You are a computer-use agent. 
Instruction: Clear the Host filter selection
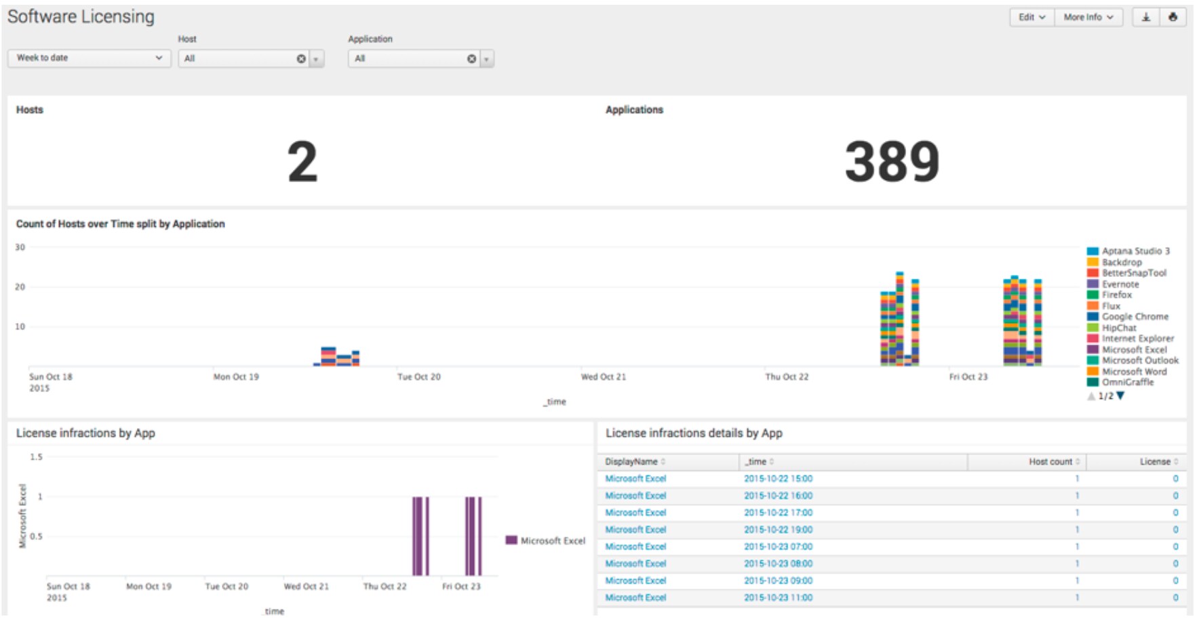[x=301, y=59]
